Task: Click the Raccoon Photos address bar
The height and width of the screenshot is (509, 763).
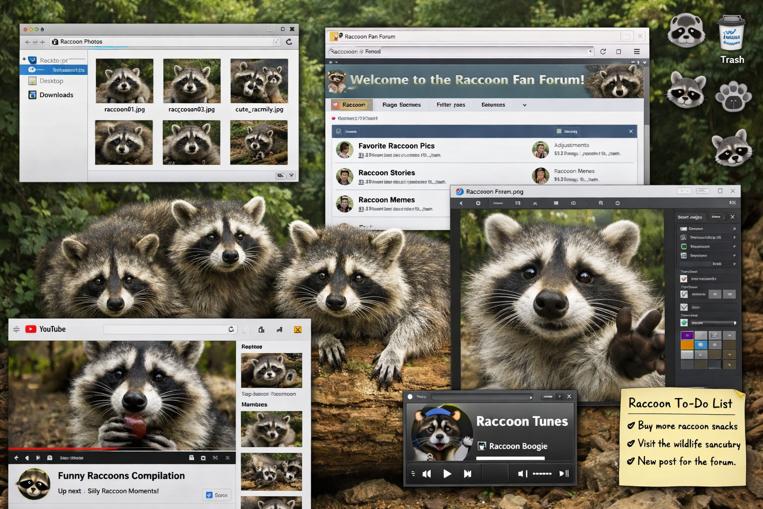Action: tap(165, 42)
